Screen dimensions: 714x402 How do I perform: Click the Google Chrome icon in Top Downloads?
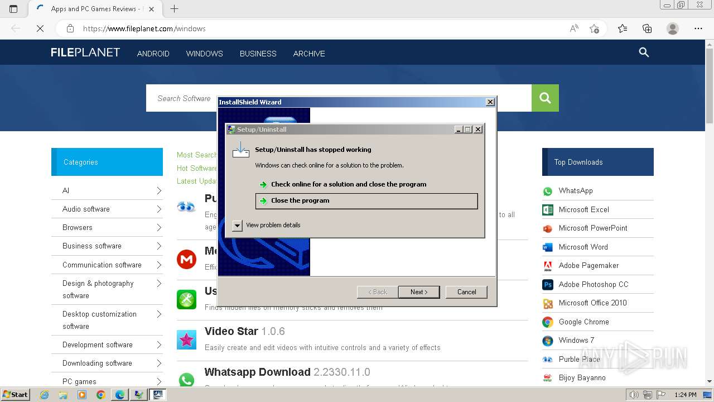click(548, 322)
